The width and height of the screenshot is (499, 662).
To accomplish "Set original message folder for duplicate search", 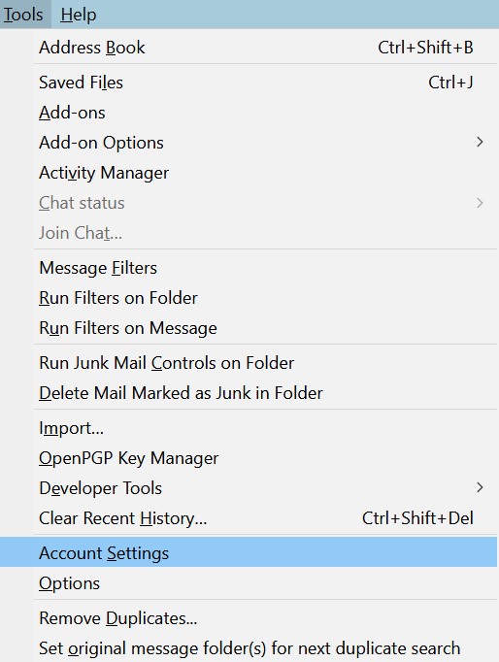I will [x=249, y=648].
